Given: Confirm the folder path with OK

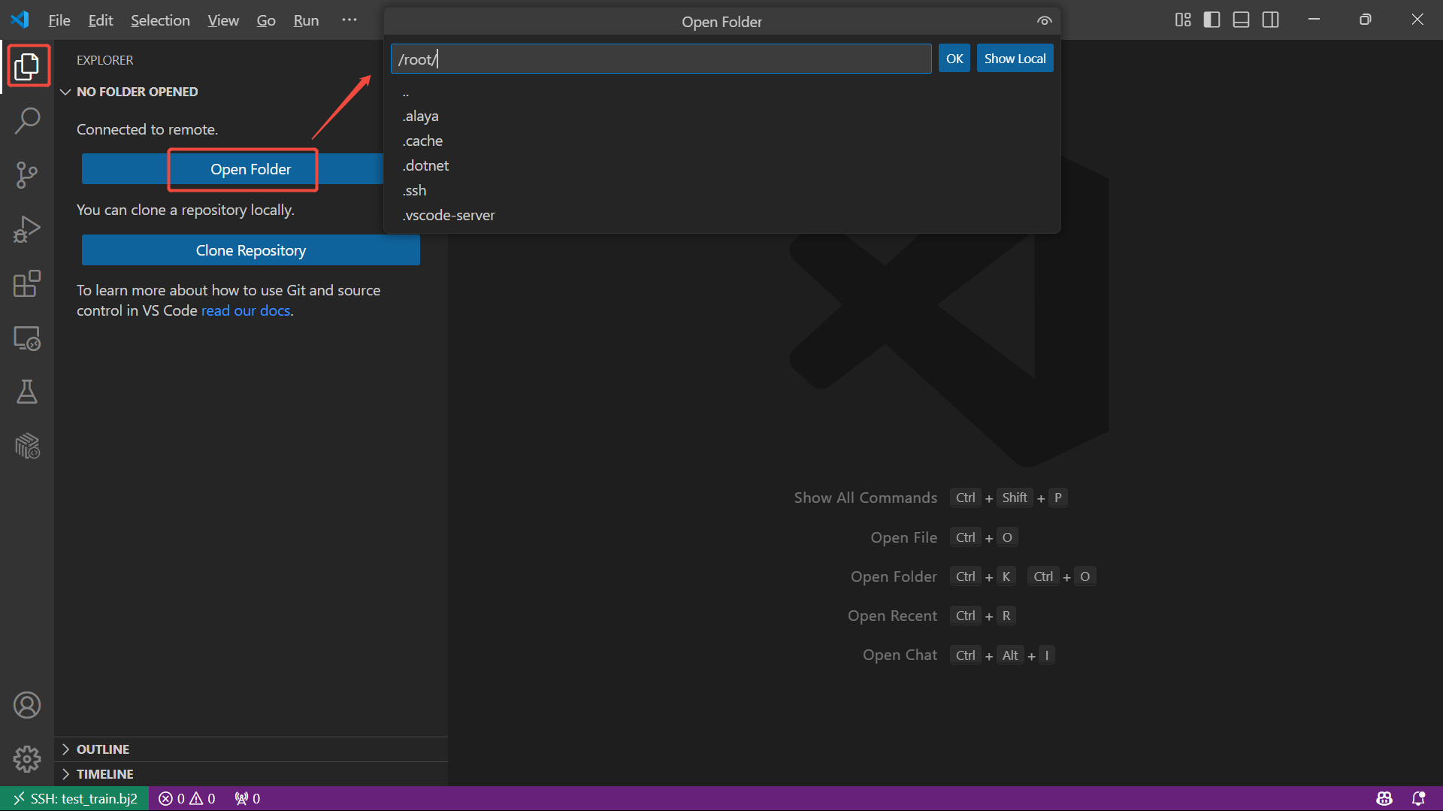Looking at the screenshot, I should [x=954, y=58].
